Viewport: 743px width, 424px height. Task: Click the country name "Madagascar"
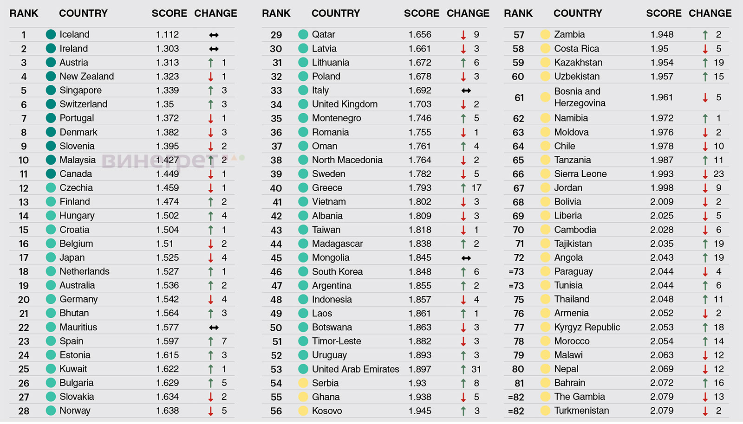point(338,244)
